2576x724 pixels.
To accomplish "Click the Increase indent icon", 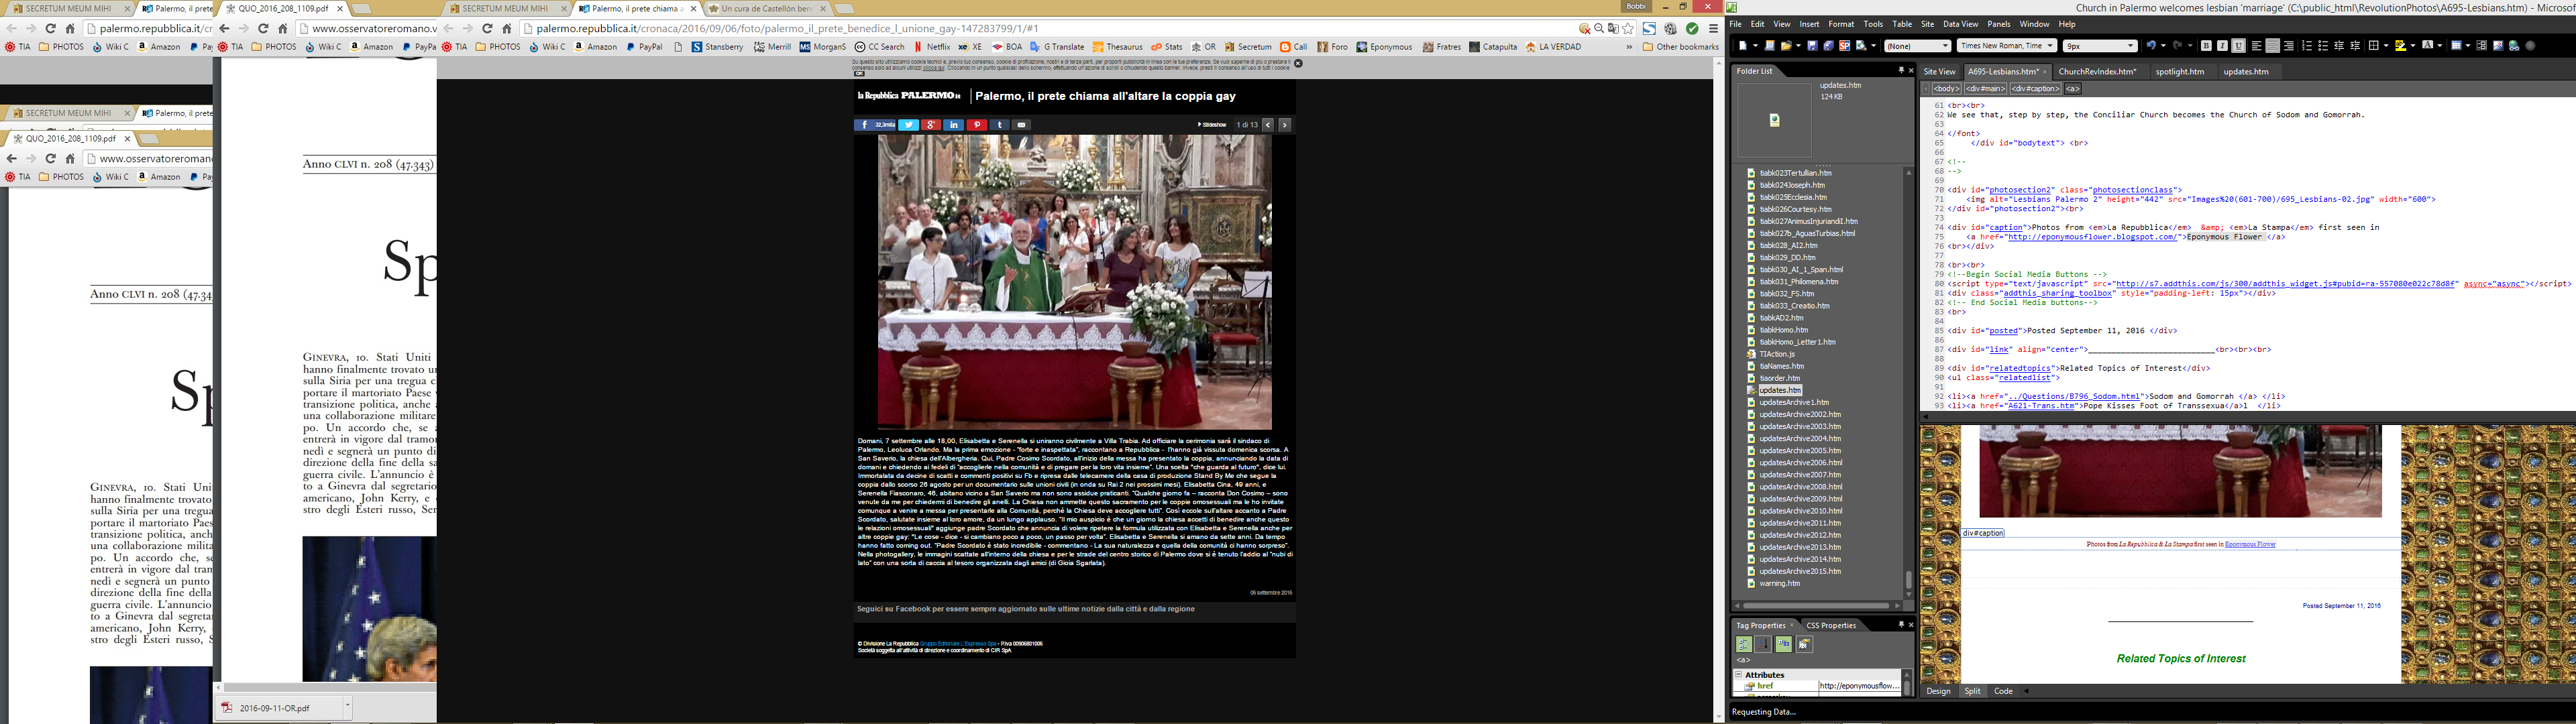I will (2355, 46).
